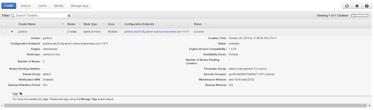Check the grafana cluster row checkbox
Screen dimensions: 374x110
(4, 32)
